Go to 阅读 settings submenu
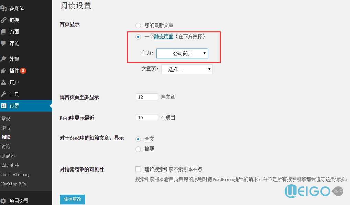 click(6, 137)
